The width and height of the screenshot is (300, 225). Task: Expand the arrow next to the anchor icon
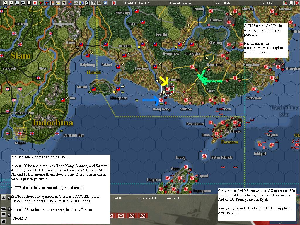tap(9, 198)
